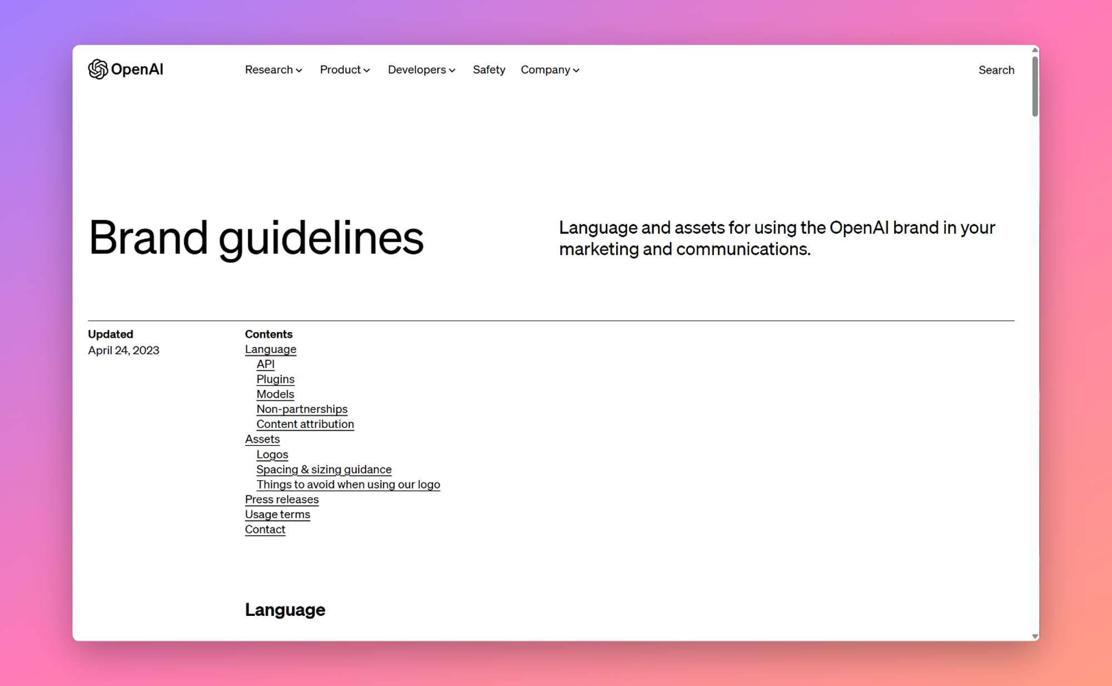
Task: Open the API contents link
Action: point(265,364)
